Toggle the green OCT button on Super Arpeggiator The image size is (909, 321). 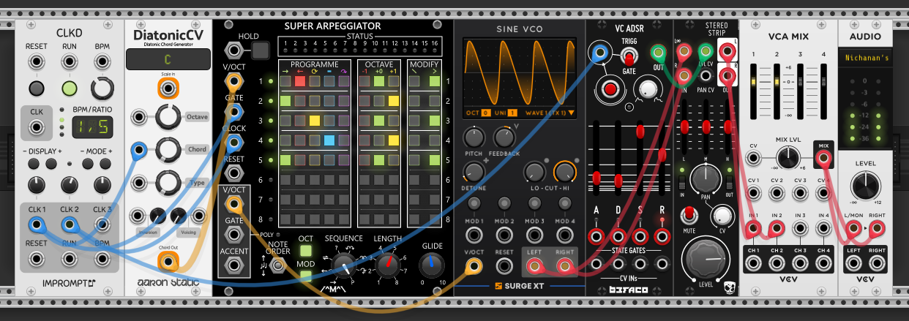(x=306, y=252)
